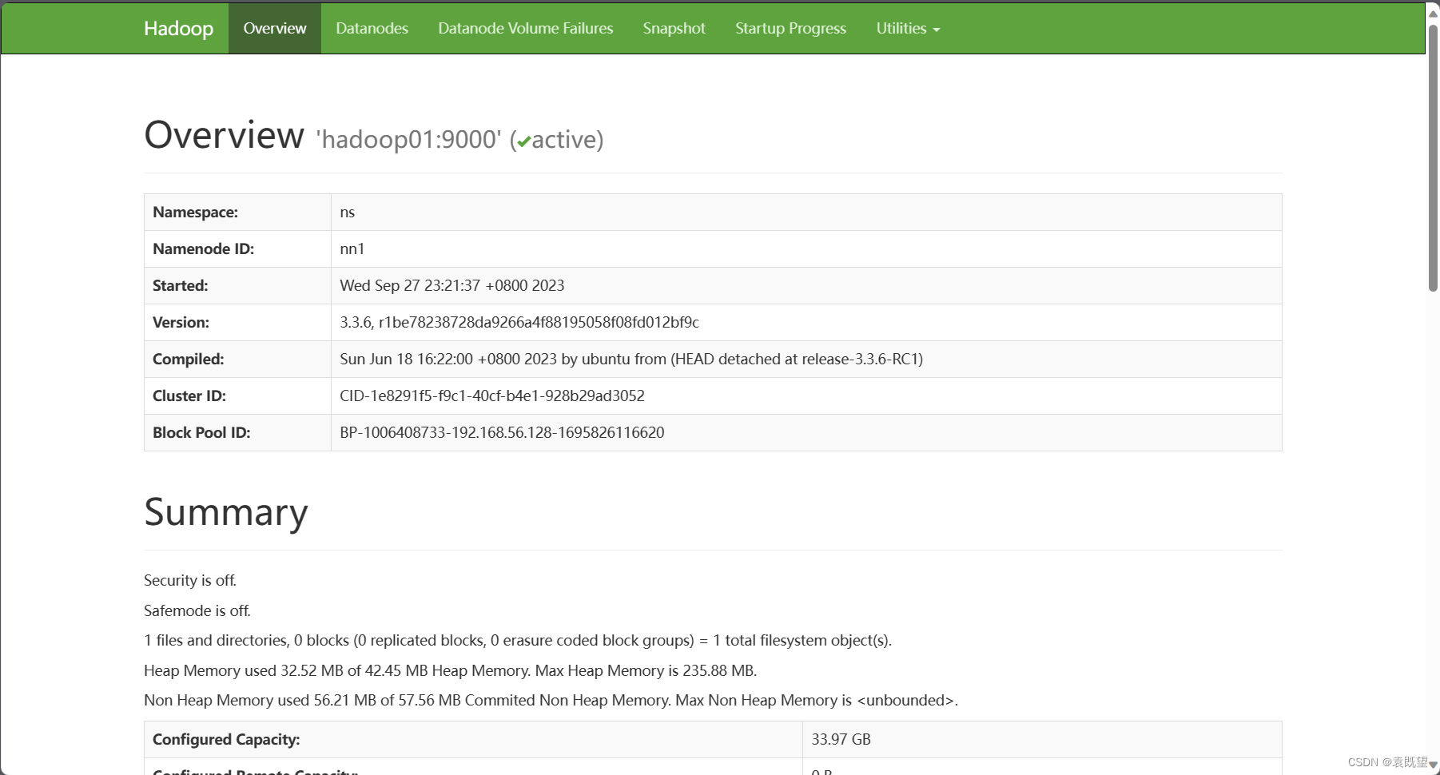1440x775 pixels.
Task: Click the Overview page heading
Action: tap(225, 134)
